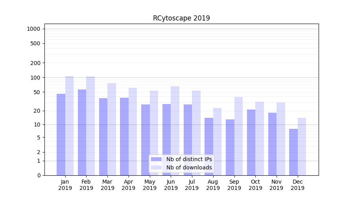Select the February downloads bar

(90, 126)
